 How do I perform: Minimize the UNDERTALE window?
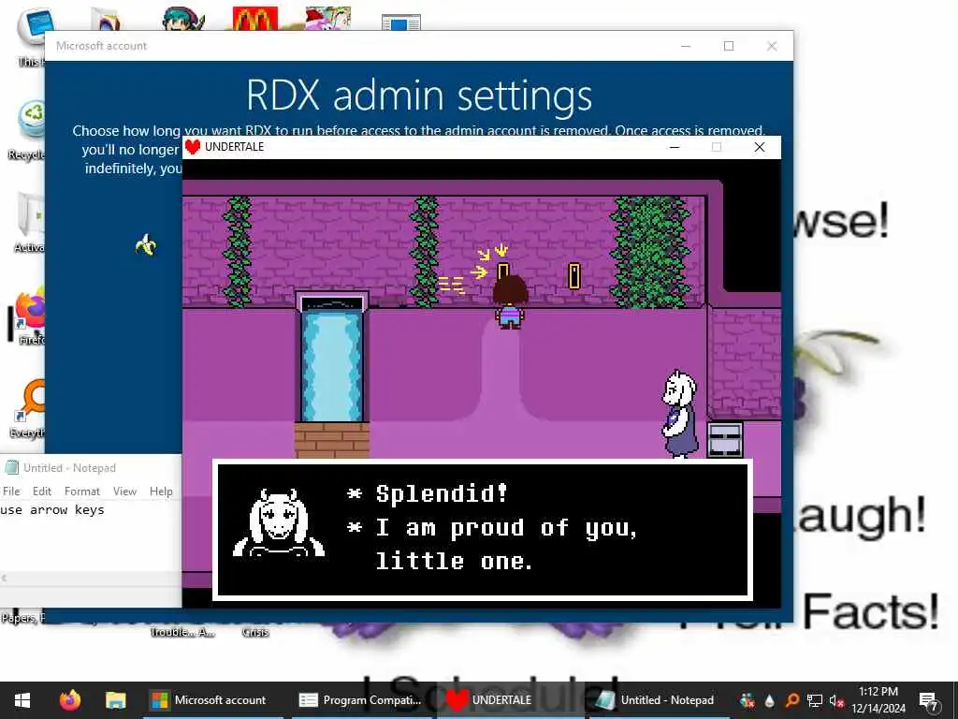[675, 147]
